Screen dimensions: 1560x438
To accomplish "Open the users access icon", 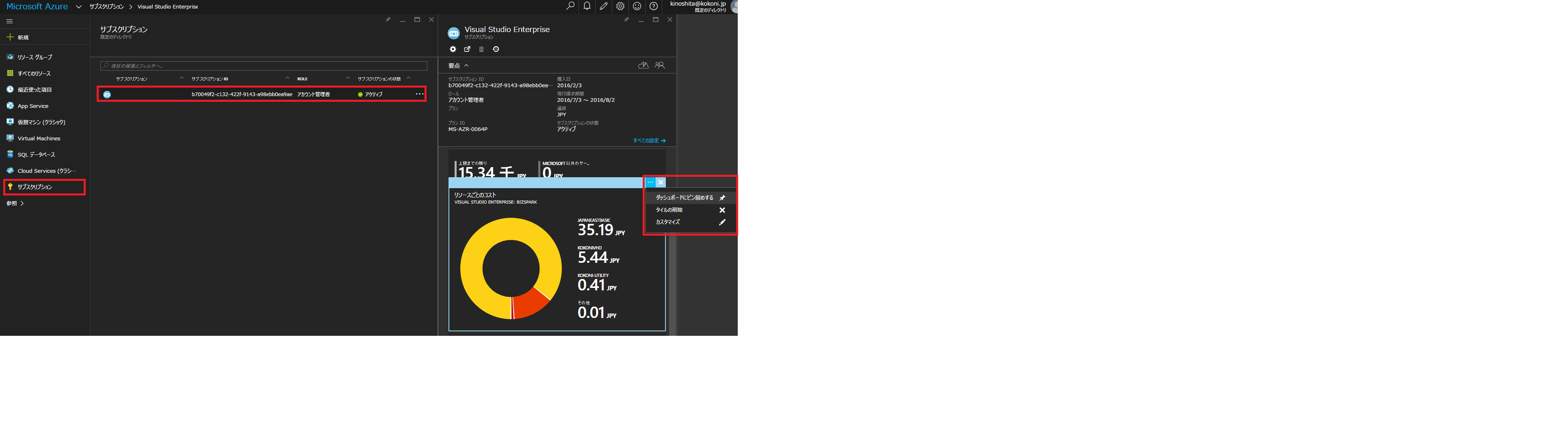I will pyautogui.click(x=660, y=65).
